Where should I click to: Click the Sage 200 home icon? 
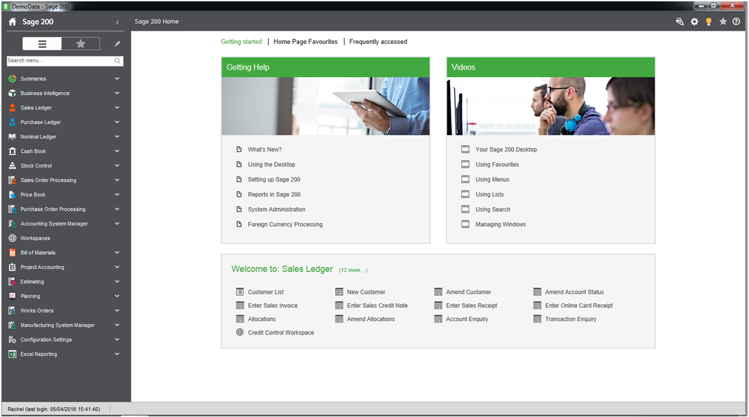[x=13, y=21]
